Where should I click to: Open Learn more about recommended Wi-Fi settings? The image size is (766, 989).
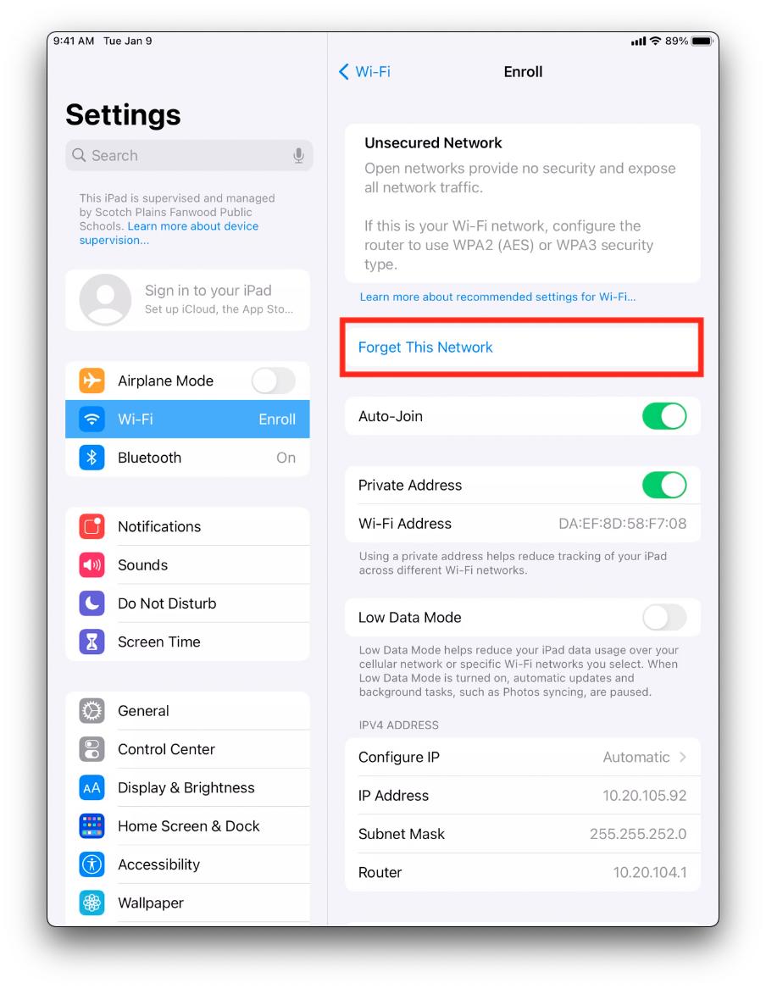click(x=497, y=297)
